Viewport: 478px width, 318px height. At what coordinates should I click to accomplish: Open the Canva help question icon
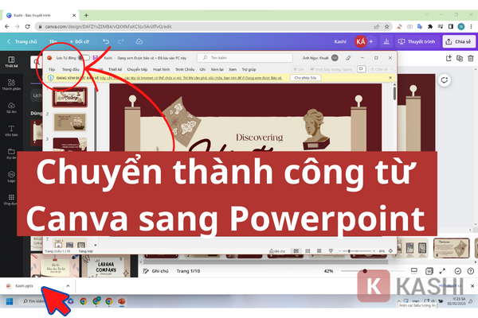click(471, 271)
